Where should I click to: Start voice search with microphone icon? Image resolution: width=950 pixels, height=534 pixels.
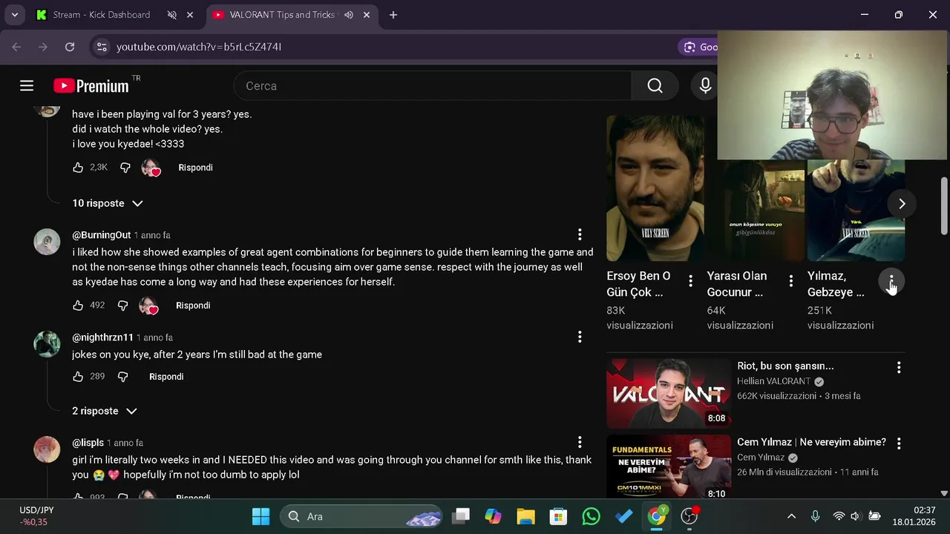(x=705, y=86)
